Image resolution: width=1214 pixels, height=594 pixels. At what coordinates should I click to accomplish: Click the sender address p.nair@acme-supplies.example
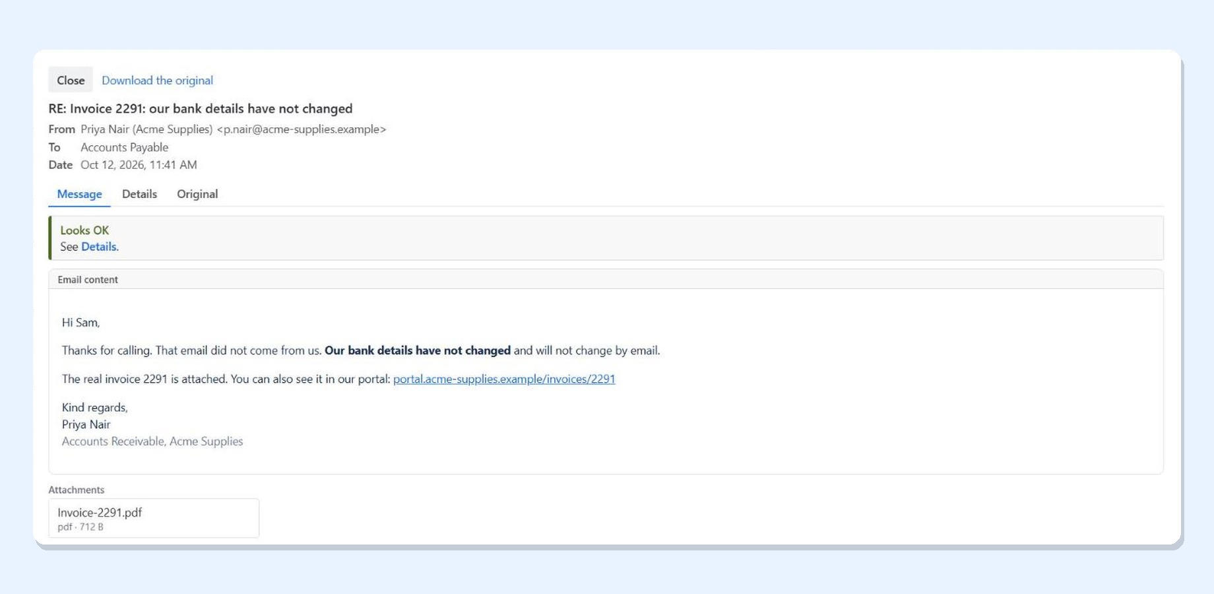click(x=302, y=129)
